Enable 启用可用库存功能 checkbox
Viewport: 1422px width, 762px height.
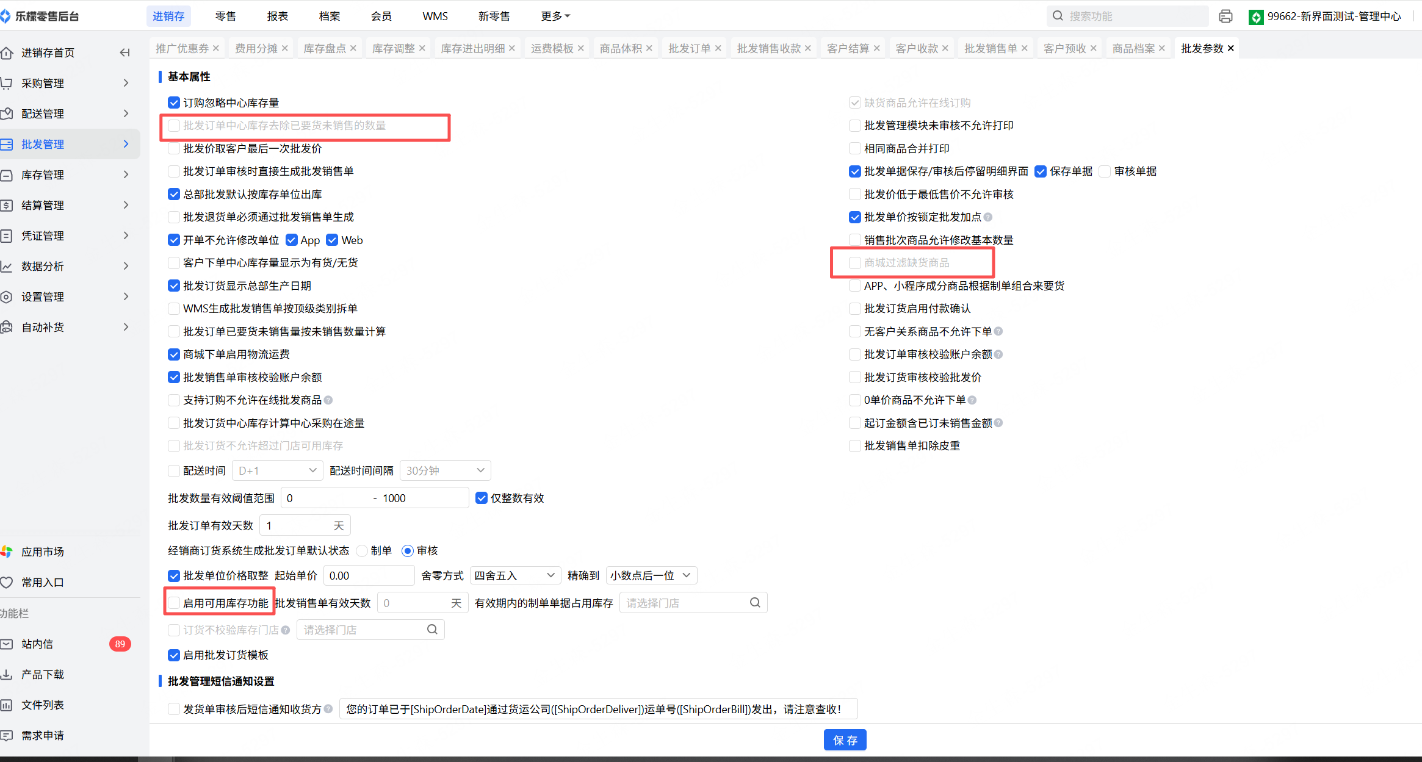(174, 603)
